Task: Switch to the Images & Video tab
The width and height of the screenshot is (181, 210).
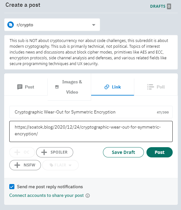Action: click(69, 87)
